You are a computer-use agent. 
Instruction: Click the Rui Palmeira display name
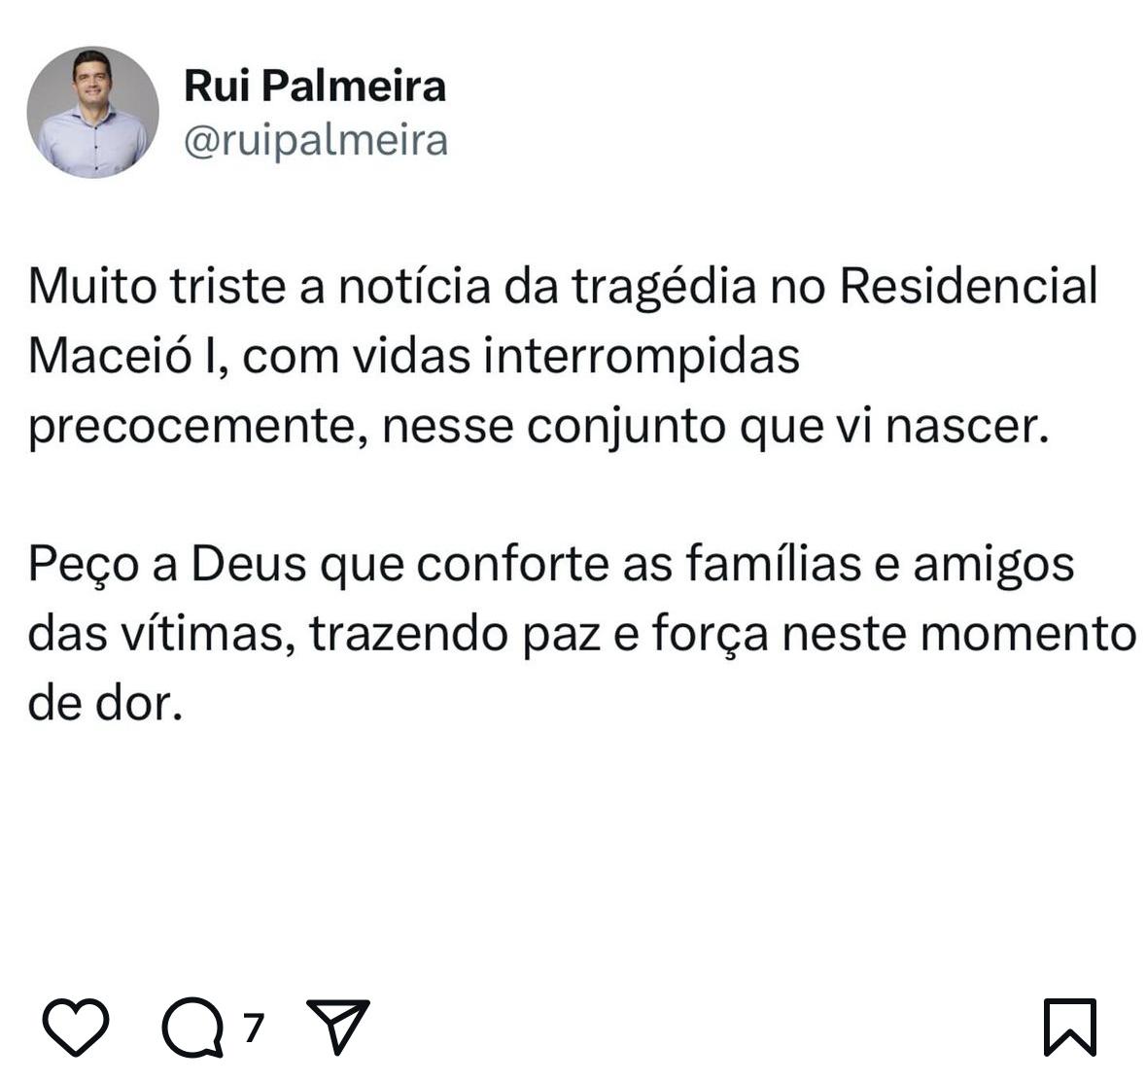(x=315, y=86)
